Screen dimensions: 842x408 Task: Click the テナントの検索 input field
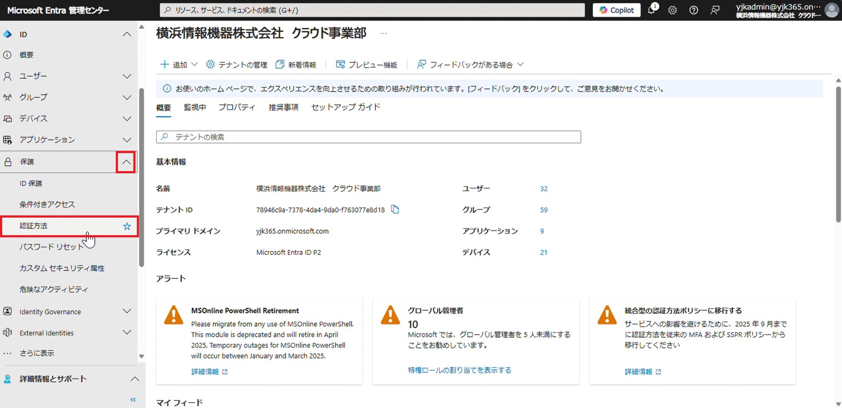point(368,137)
